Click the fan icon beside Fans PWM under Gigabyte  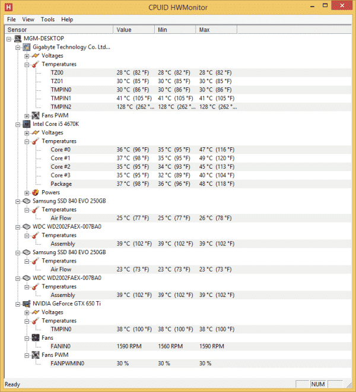(x=36, y=115)
